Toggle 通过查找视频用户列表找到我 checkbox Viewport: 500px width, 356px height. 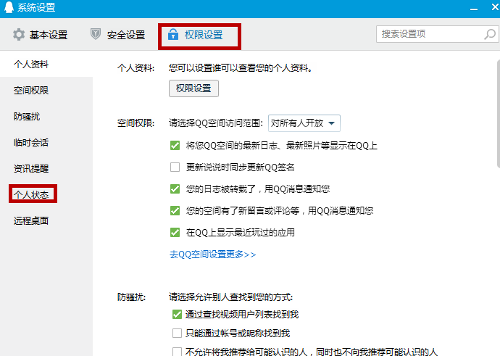(177, 315)
